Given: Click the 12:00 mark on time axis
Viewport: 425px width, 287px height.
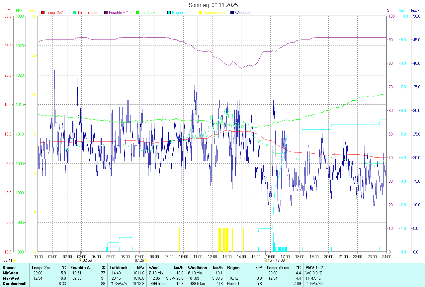Looking at the screenshot, I should pyautogui.click(x=212, y=256).
